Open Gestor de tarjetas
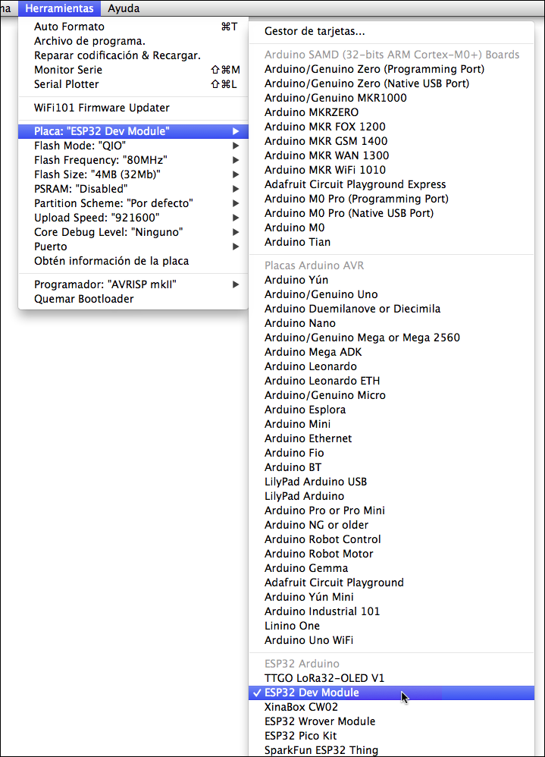 tap(391, 31)
